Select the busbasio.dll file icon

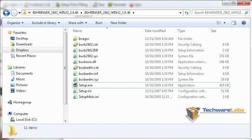pyautogui.click(x=75, y=62)
